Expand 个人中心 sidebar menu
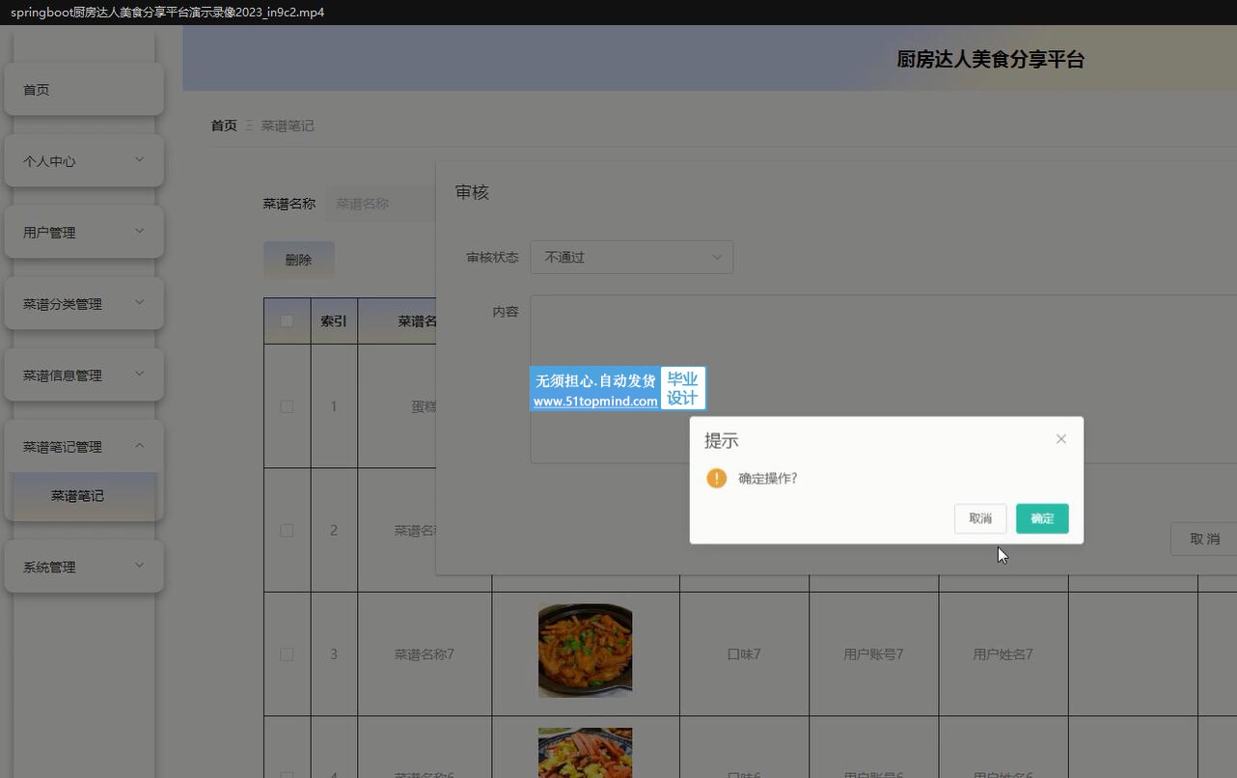 coord(84,161)
